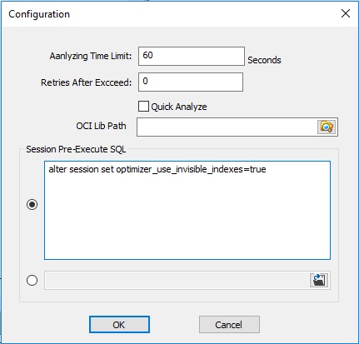Place cursor in the Pre-Execute SQL text area
The width and height of the screenshot is (359, 344).
(187, 210)
